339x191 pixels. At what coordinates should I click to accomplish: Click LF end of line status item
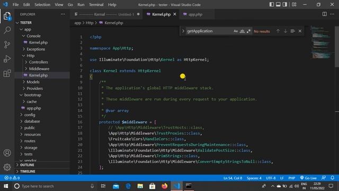pyautogui.click(x=282, y=178)
